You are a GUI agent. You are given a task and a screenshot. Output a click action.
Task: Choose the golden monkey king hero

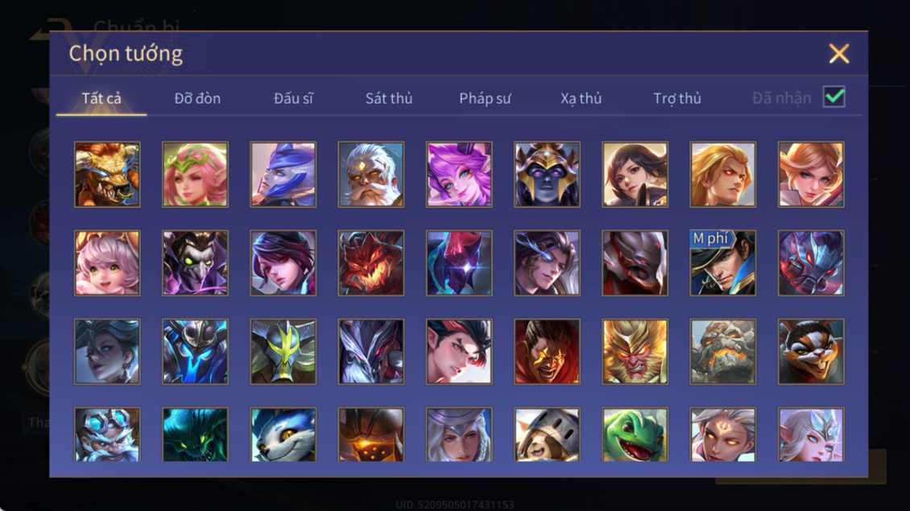point(635,352)
